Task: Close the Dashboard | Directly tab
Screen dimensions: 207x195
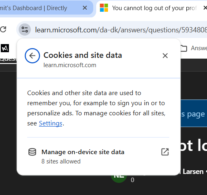Action: click(x=85, y=8)
